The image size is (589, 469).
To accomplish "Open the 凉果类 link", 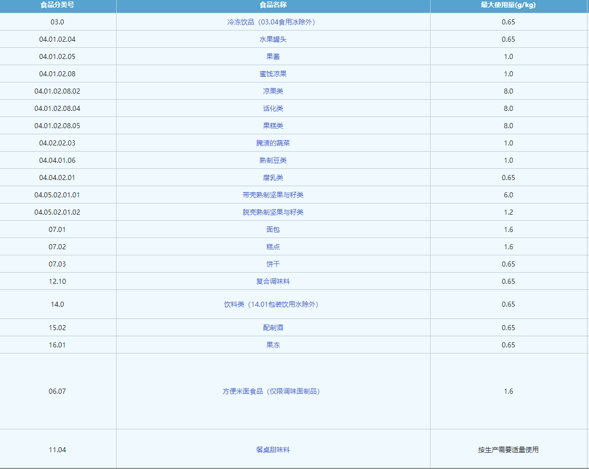I will [x=273, y=91].
